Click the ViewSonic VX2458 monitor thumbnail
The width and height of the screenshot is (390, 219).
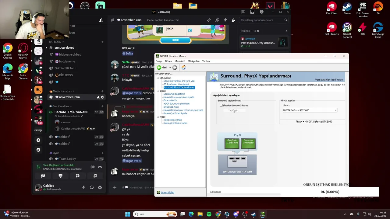tap(232, 144)
